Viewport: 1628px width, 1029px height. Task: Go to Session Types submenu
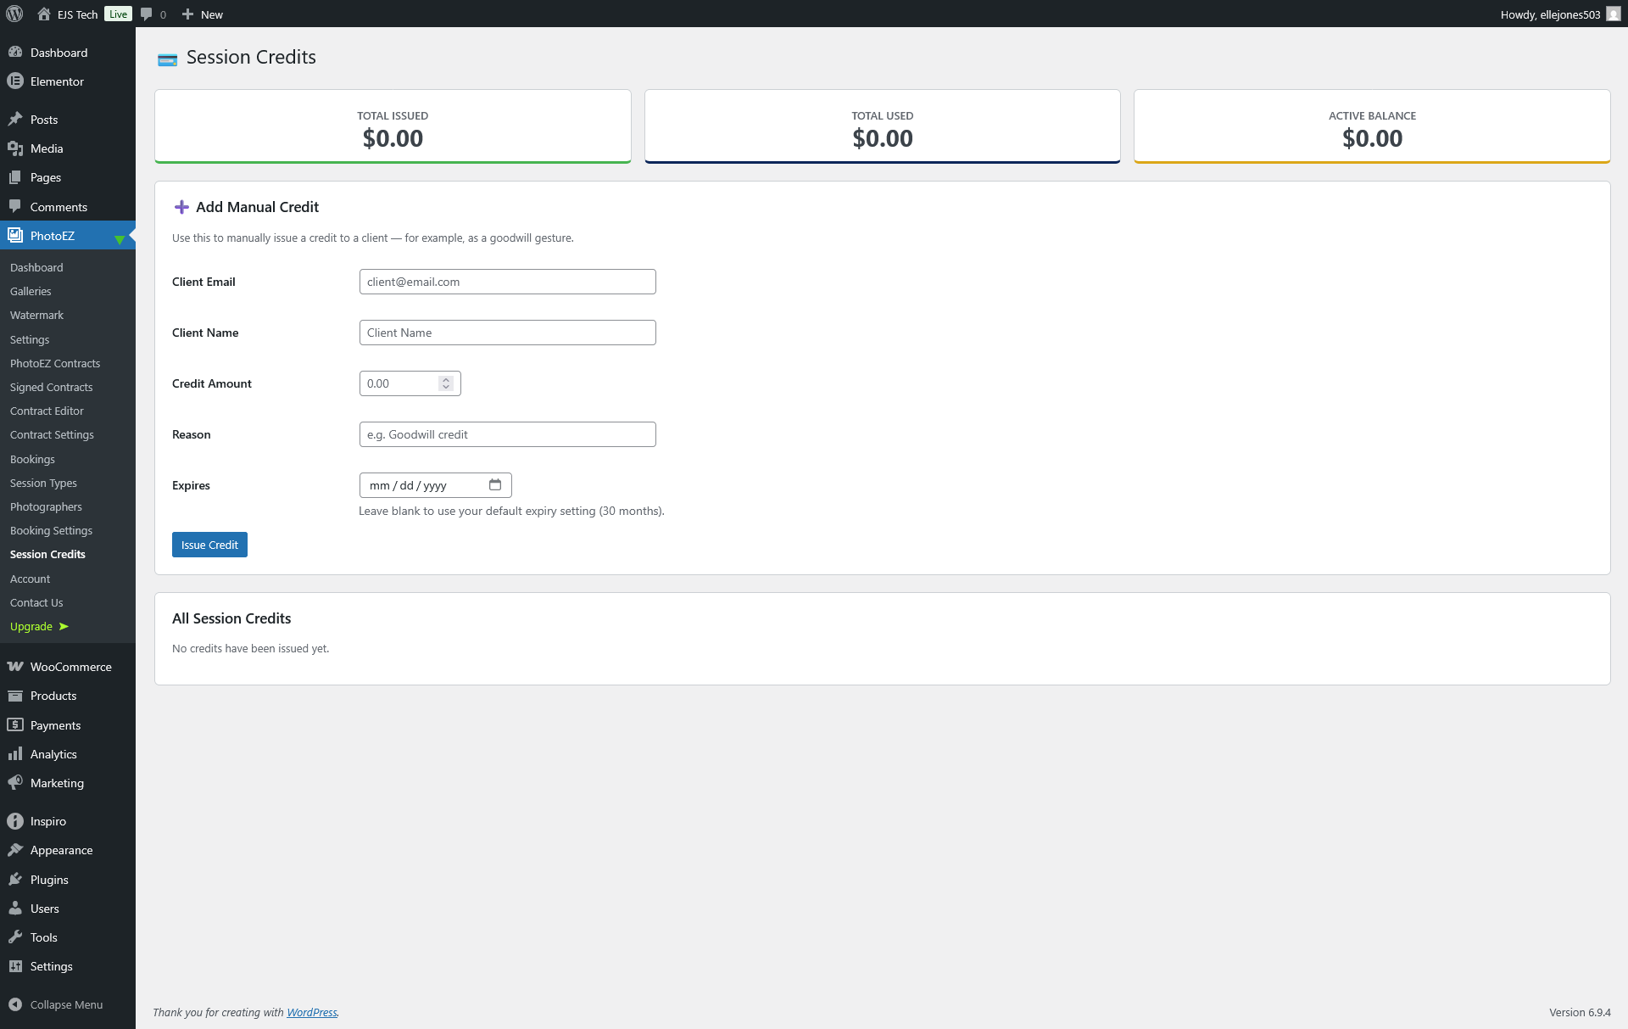pyautogui.click(x=43, y=483)
